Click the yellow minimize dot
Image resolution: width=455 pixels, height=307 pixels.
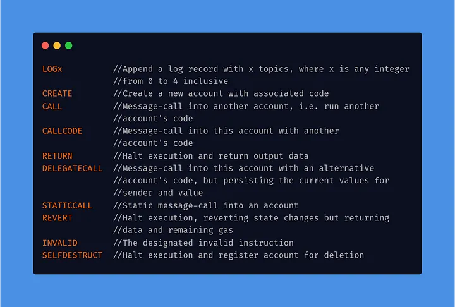point(57,45)
